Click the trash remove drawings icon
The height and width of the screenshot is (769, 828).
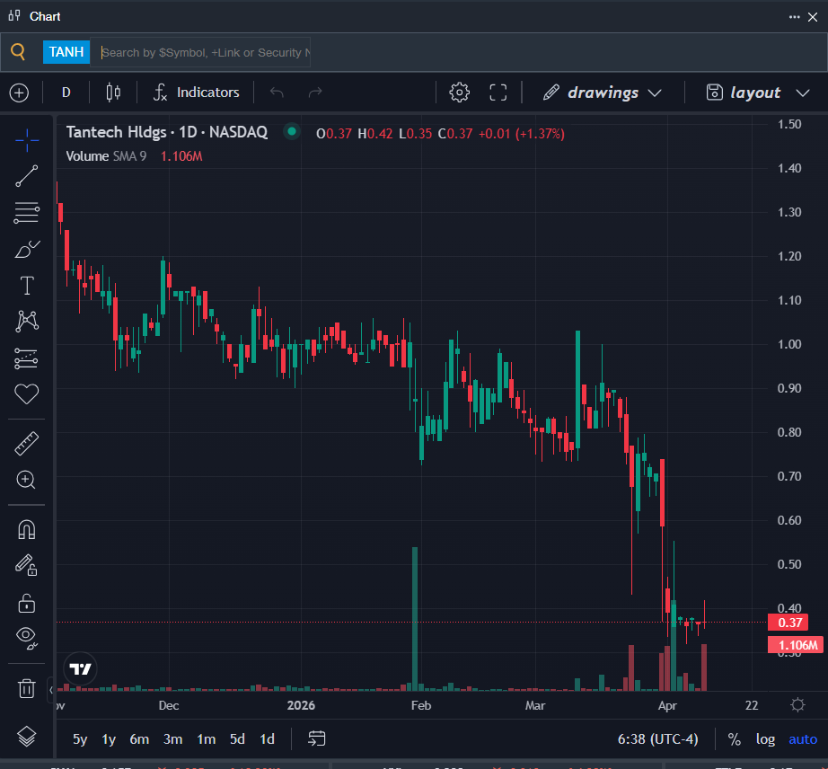[27, 689]
